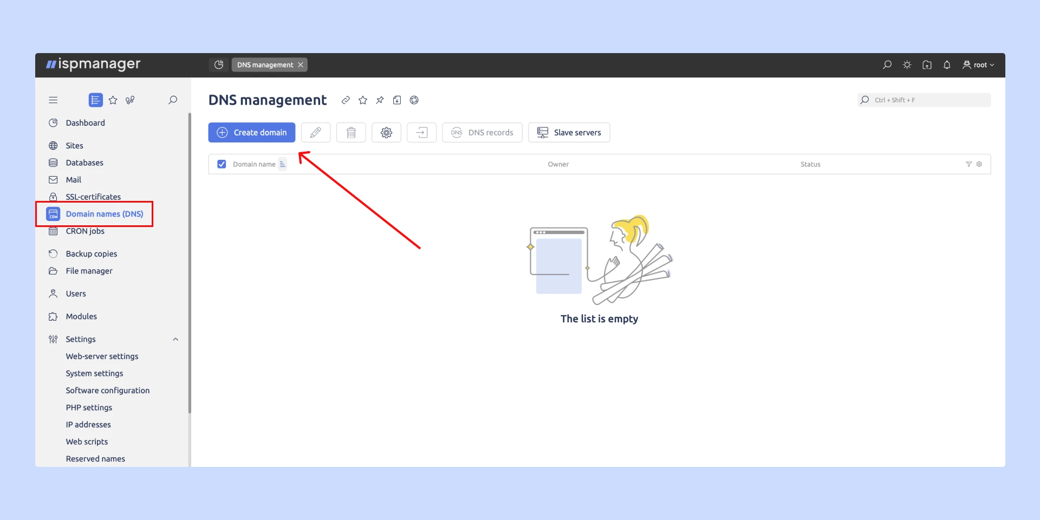The height and width of the screenshot is (520, 1040).
Task: Open DNS records button
Action: click(x=482, y=133)
